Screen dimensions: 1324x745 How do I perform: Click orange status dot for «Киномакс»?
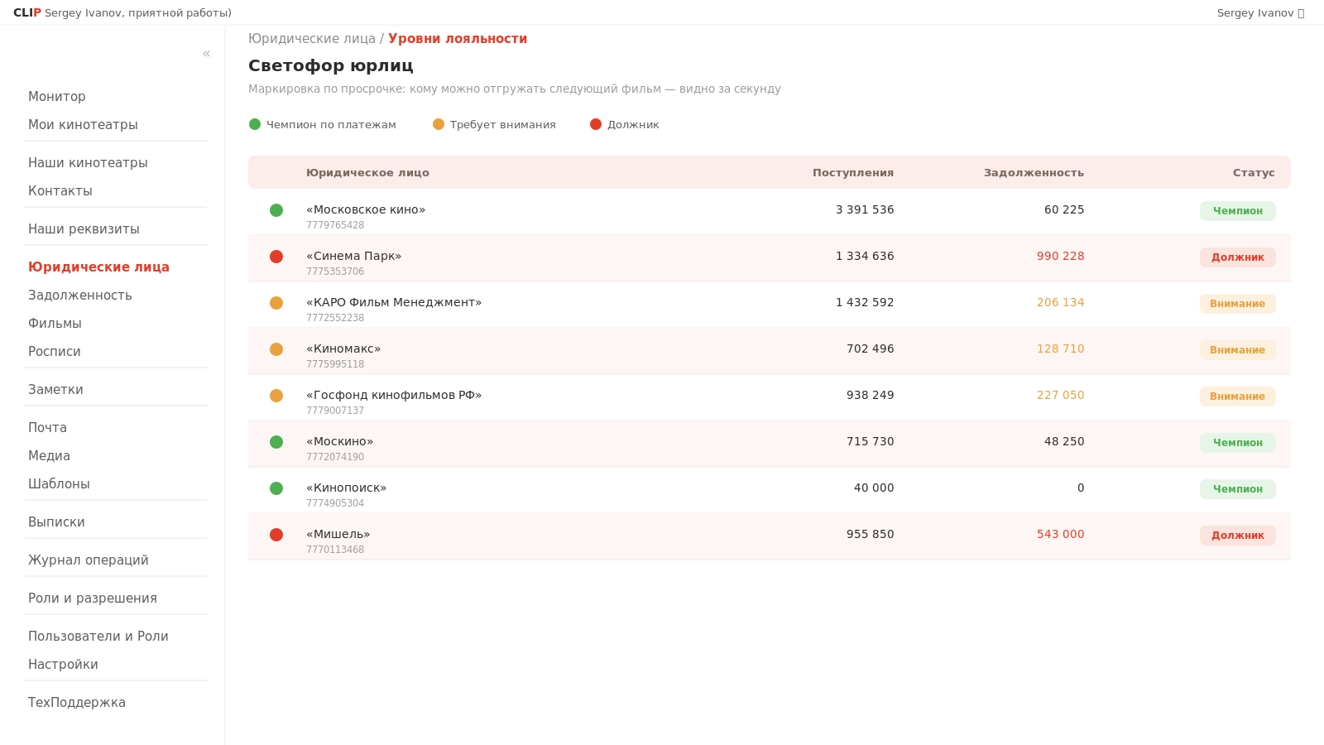[x=276, y=349]
